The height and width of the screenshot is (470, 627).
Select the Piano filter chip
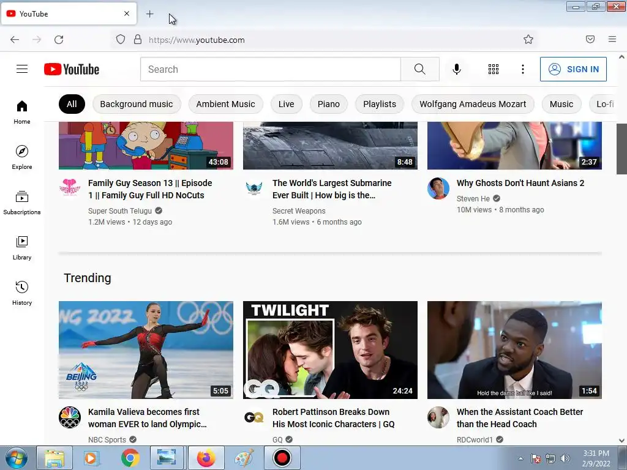(x=329, y=104)
